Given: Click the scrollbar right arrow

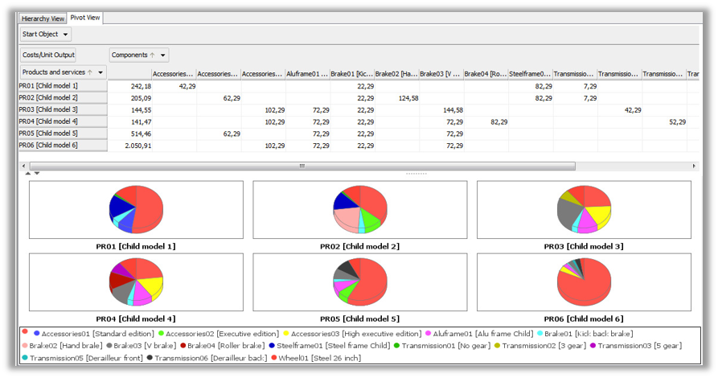Looking at the screenshot, I should 694,166.
